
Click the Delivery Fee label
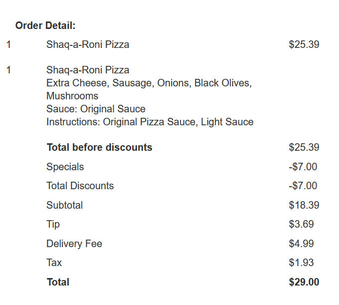[74, 244]
